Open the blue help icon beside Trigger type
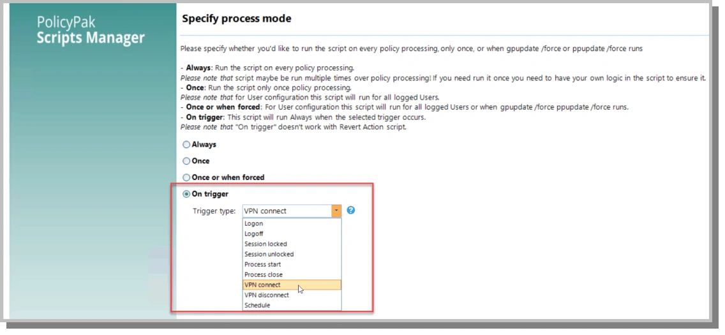 pyautogui.click(x=351, y=210)
